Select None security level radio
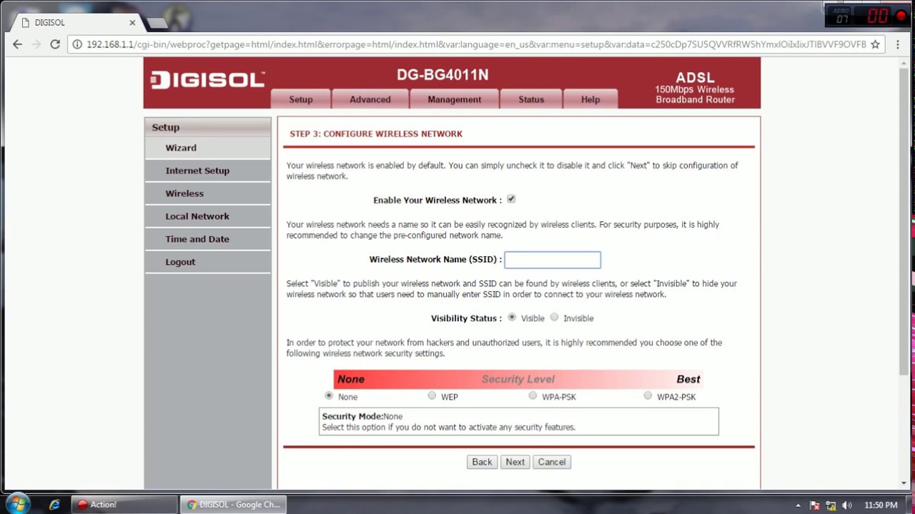The image size is (915, 514). pyautogui.click(x=329, y=395)
